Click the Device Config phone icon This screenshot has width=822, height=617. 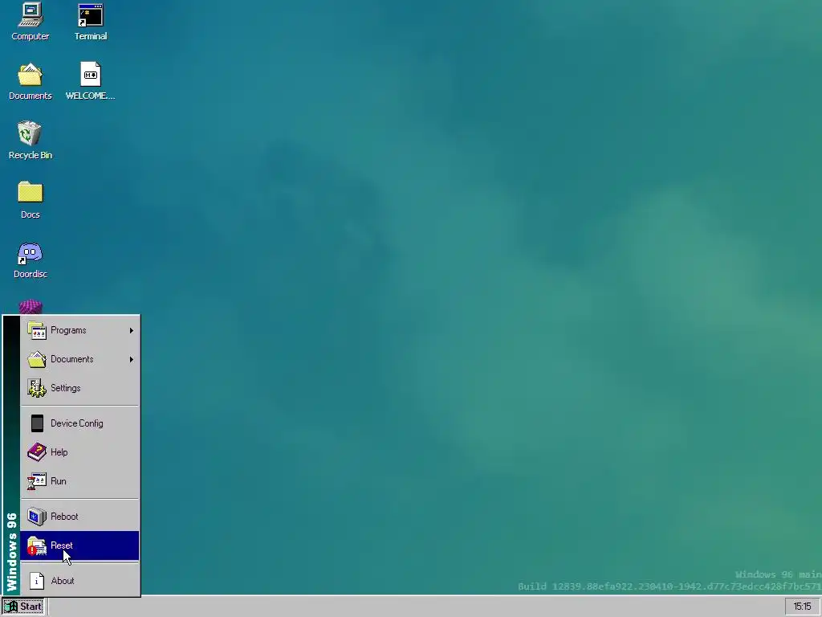point(37,423)
